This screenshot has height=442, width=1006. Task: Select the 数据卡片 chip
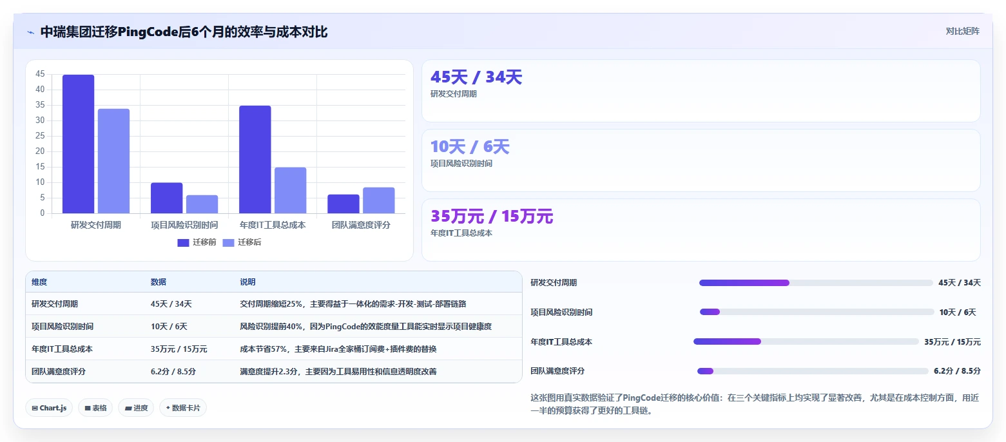coord(183,408)
